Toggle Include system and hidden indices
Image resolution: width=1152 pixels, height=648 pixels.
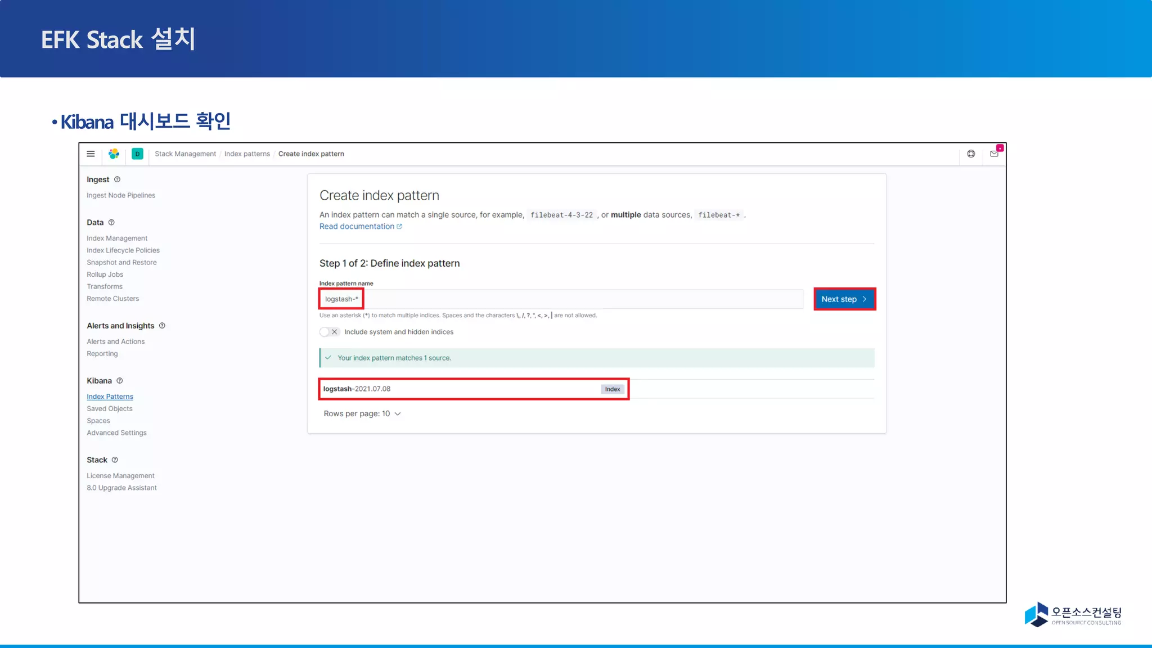pyautogui.click(x=329, y=332)
